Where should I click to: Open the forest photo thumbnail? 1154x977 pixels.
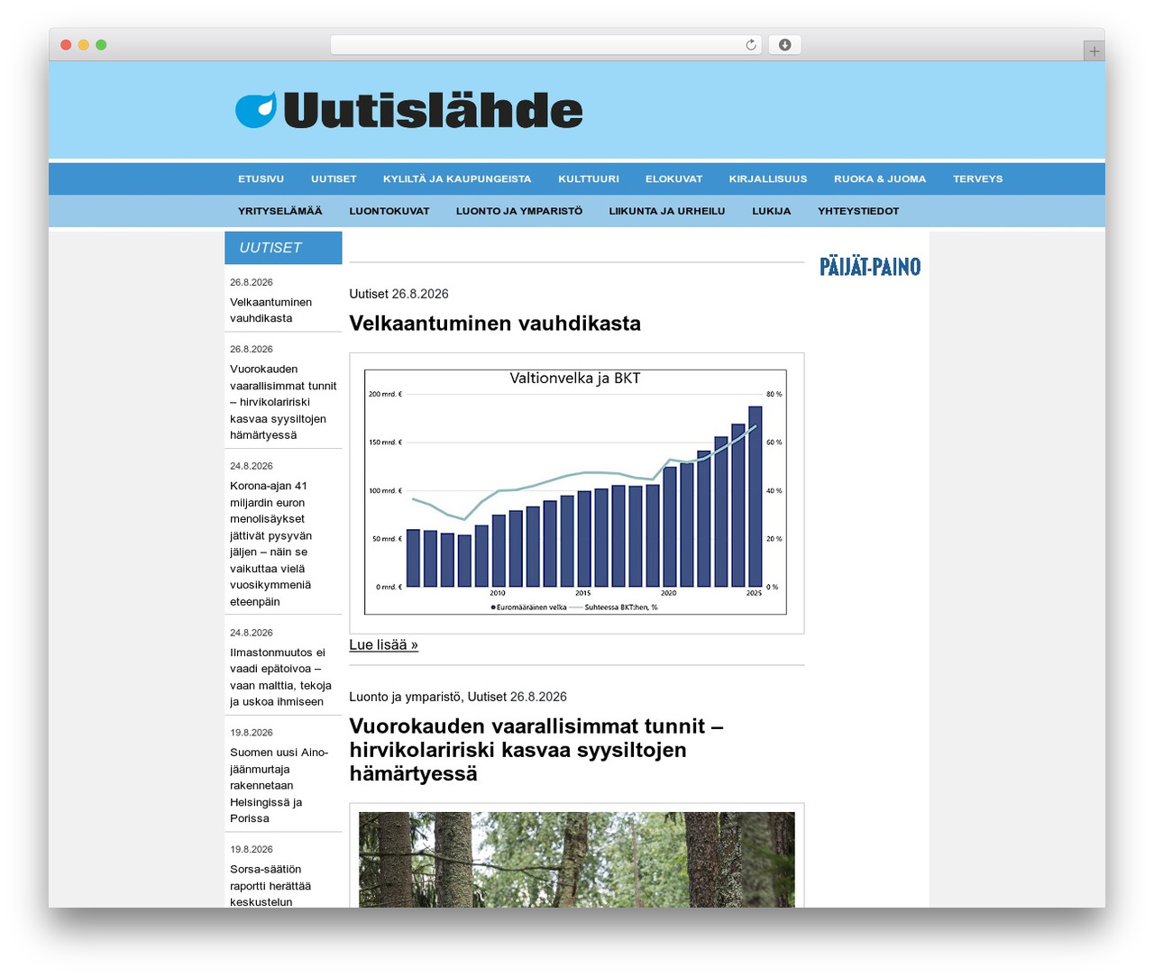point(577,860)
